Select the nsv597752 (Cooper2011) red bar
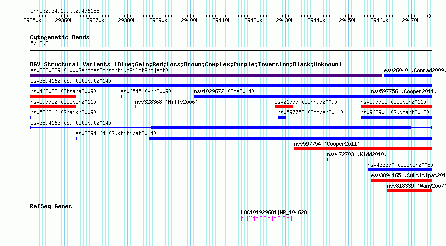Screen dimensions: 446x246 click(53, 107)
